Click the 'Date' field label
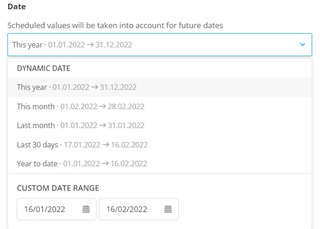Image resolution: width=320 pixels, height=229 pixels. (x=17, y=6)
